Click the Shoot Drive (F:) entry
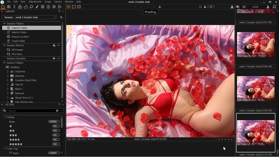Screen dimensions: 279x157 24,98
